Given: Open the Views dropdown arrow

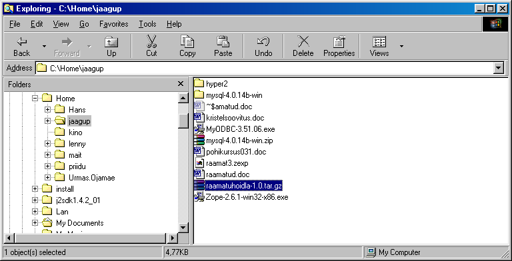Looking at the screenshot, I should tap(401, 47).
